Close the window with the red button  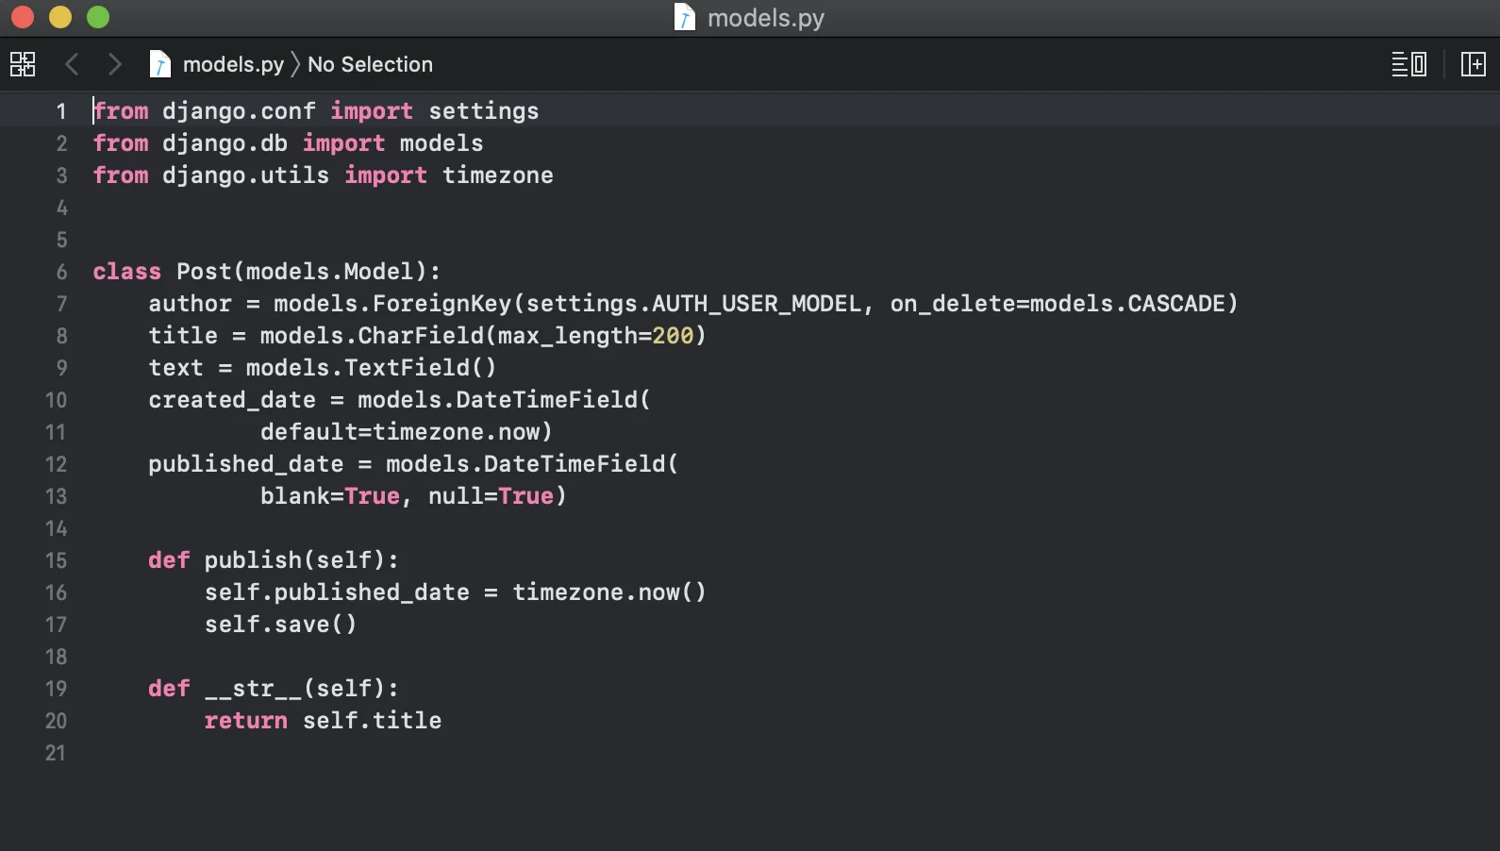pos(23,17)
